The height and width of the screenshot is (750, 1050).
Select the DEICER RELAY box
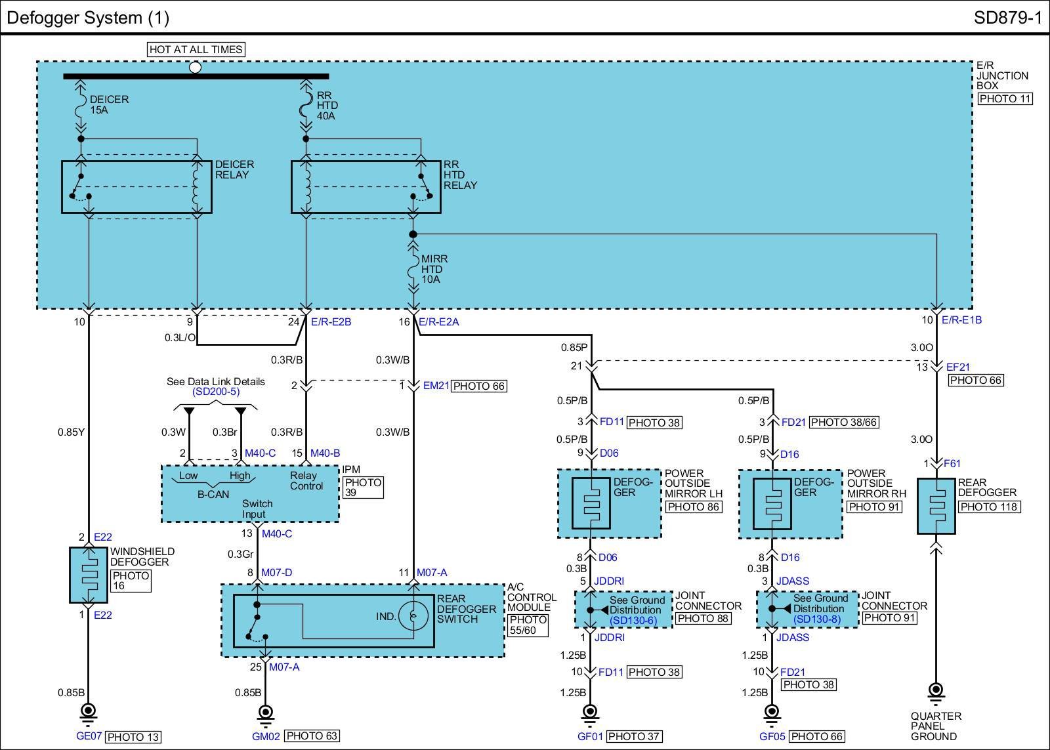[x=136, y=187]
